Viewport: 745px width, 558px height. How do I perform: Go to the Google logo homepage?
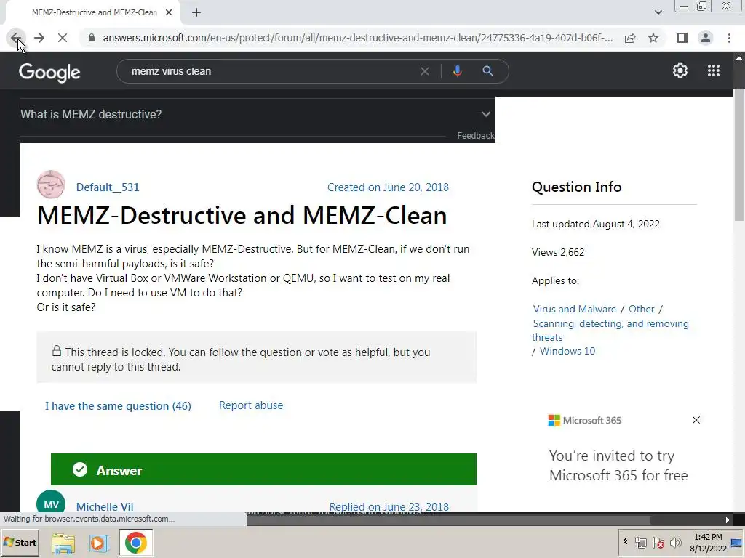click(x=49, y=72)
